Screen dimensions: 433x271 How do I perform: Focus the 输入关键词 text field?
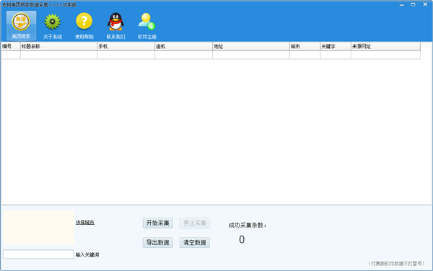pyautogui.click(x=38, y=254)
